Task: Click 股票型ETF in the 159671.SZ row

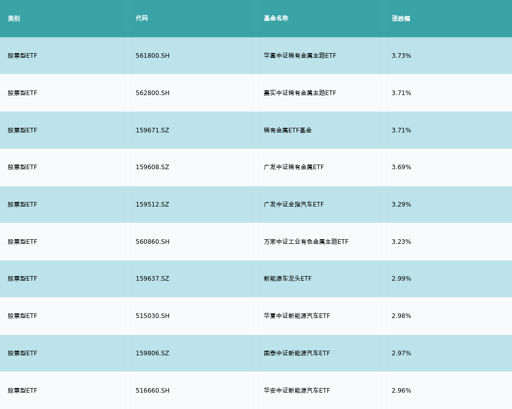Action: coord(23,130)
